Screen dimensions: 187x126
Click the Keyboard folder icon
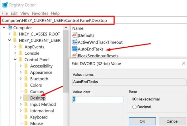[26, 117]
